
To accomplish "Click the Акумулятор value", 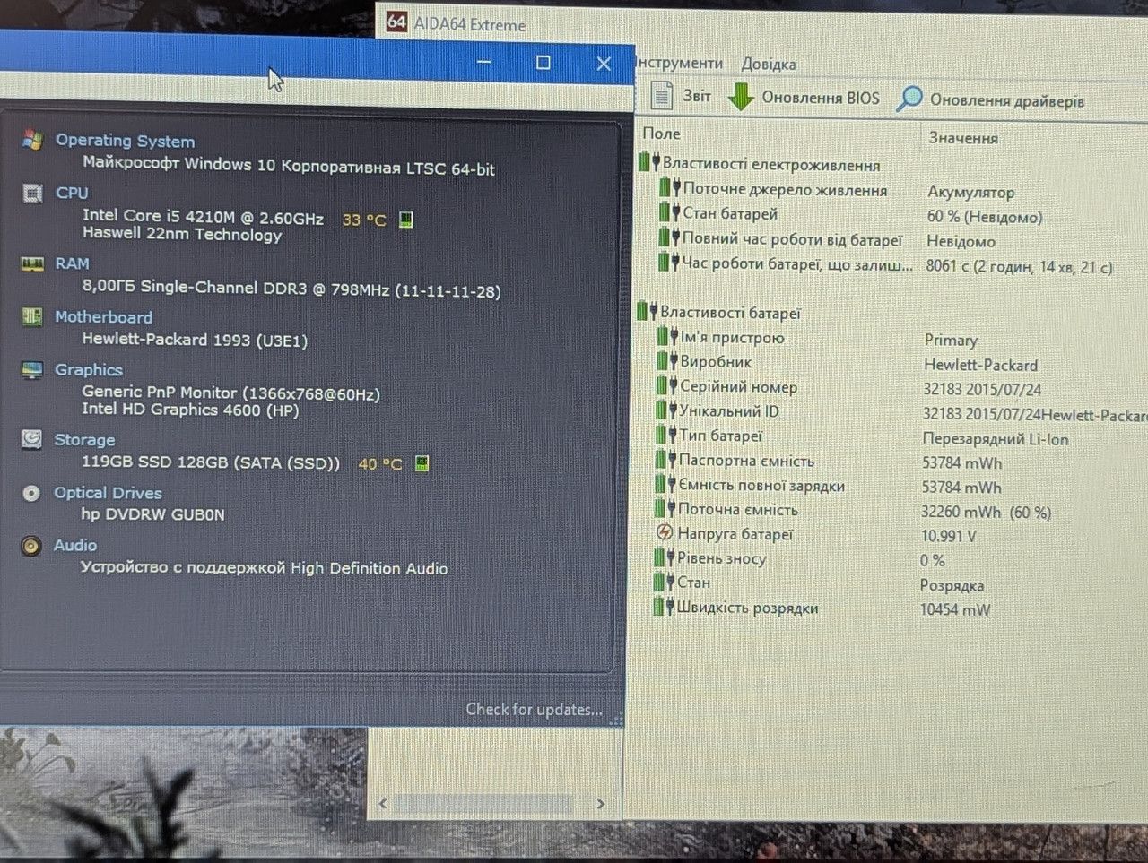I will (x=971, y=192).
